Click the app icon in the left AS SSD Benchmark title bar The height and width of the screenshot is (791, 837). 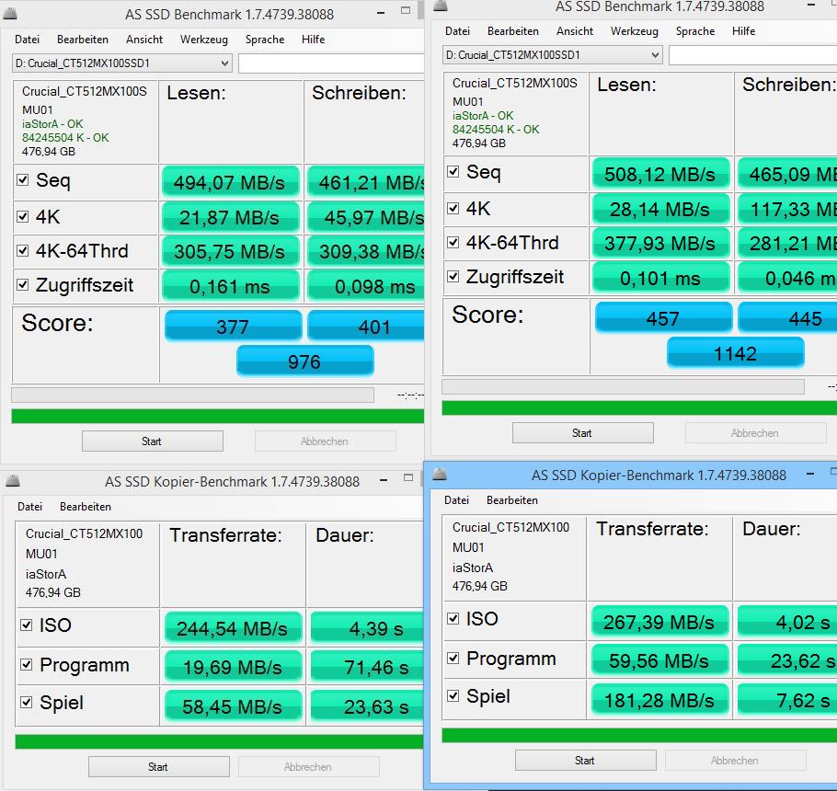point(10,14)
